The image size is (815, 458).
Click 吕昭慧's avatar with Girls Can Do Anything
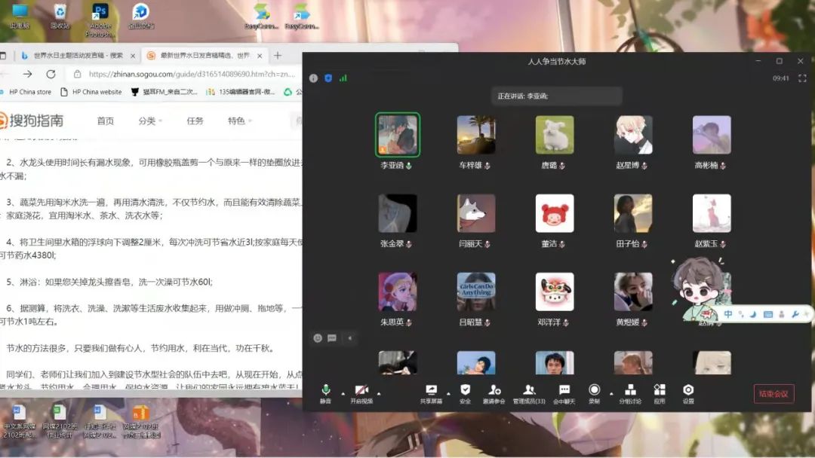click(476, 292)
